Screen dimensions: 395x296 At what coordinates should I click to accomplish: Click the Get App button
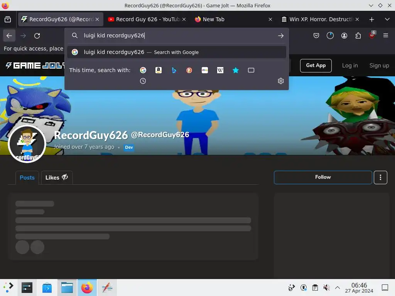coord(316,66)
